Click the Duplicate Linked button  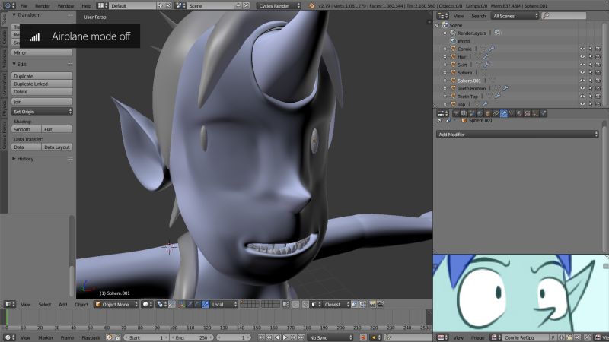42,84
